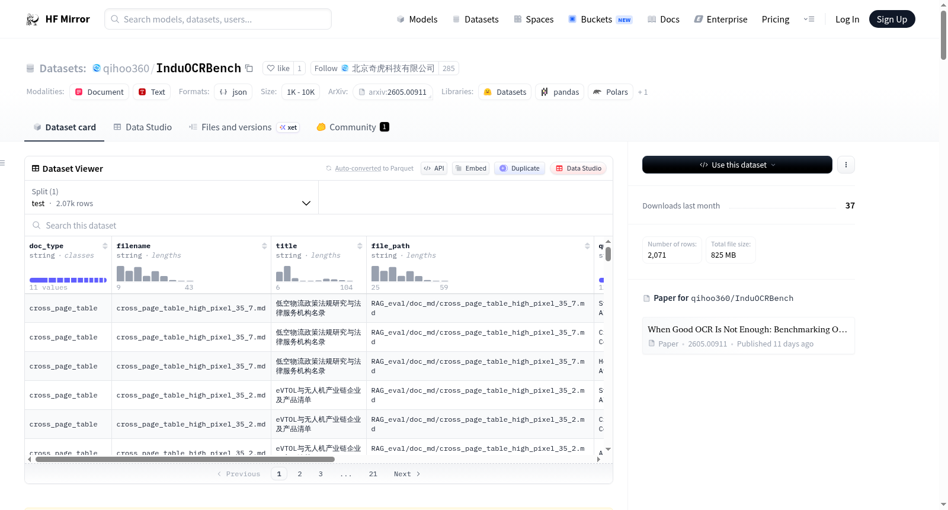
Task: Click the API button in Dataset Viewer
Action: pyautogui.click(x=434, y=169)
